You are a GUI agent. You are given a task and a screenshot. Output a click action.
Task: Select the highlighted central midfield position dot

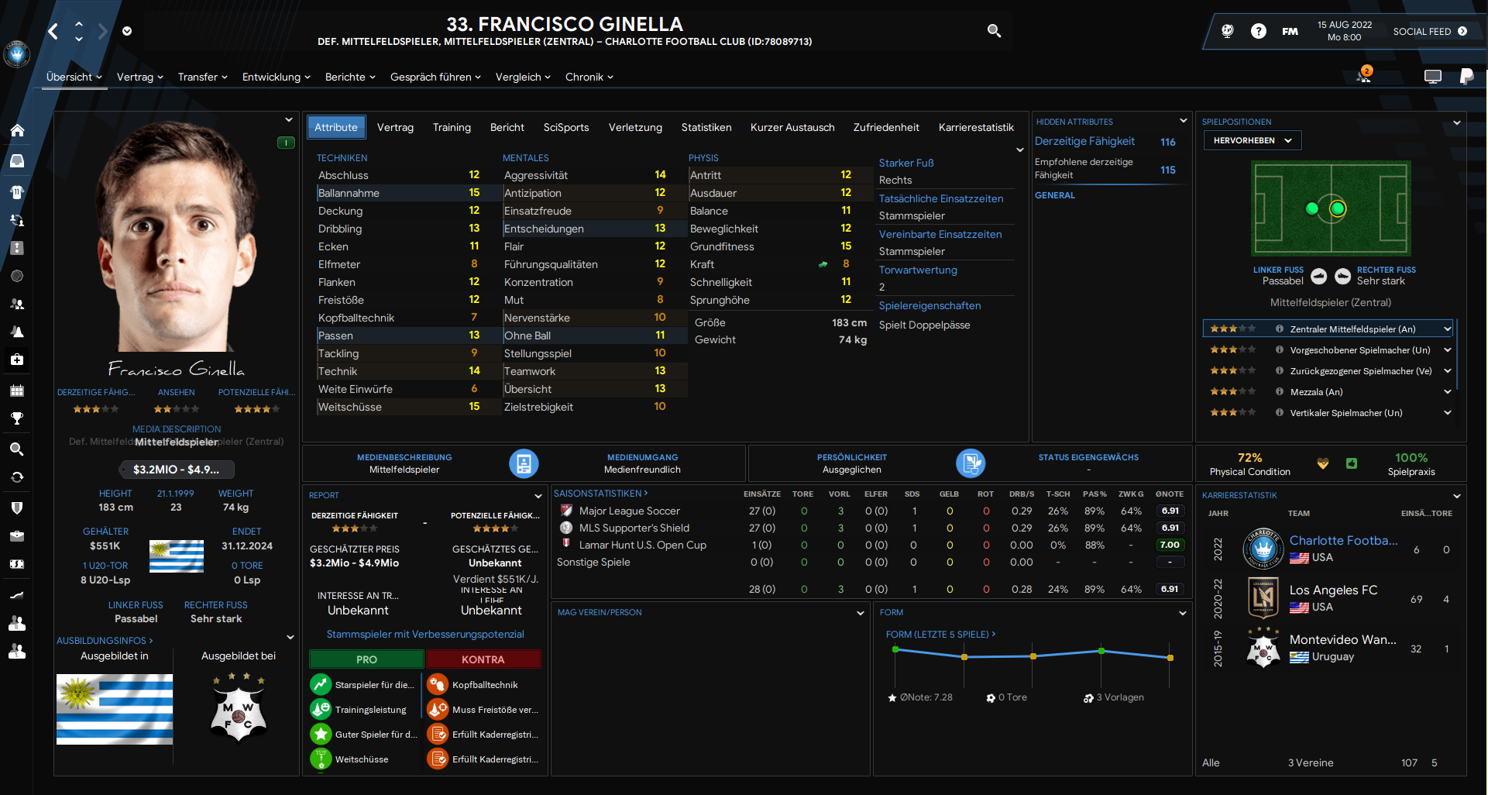coord(1338,208)
